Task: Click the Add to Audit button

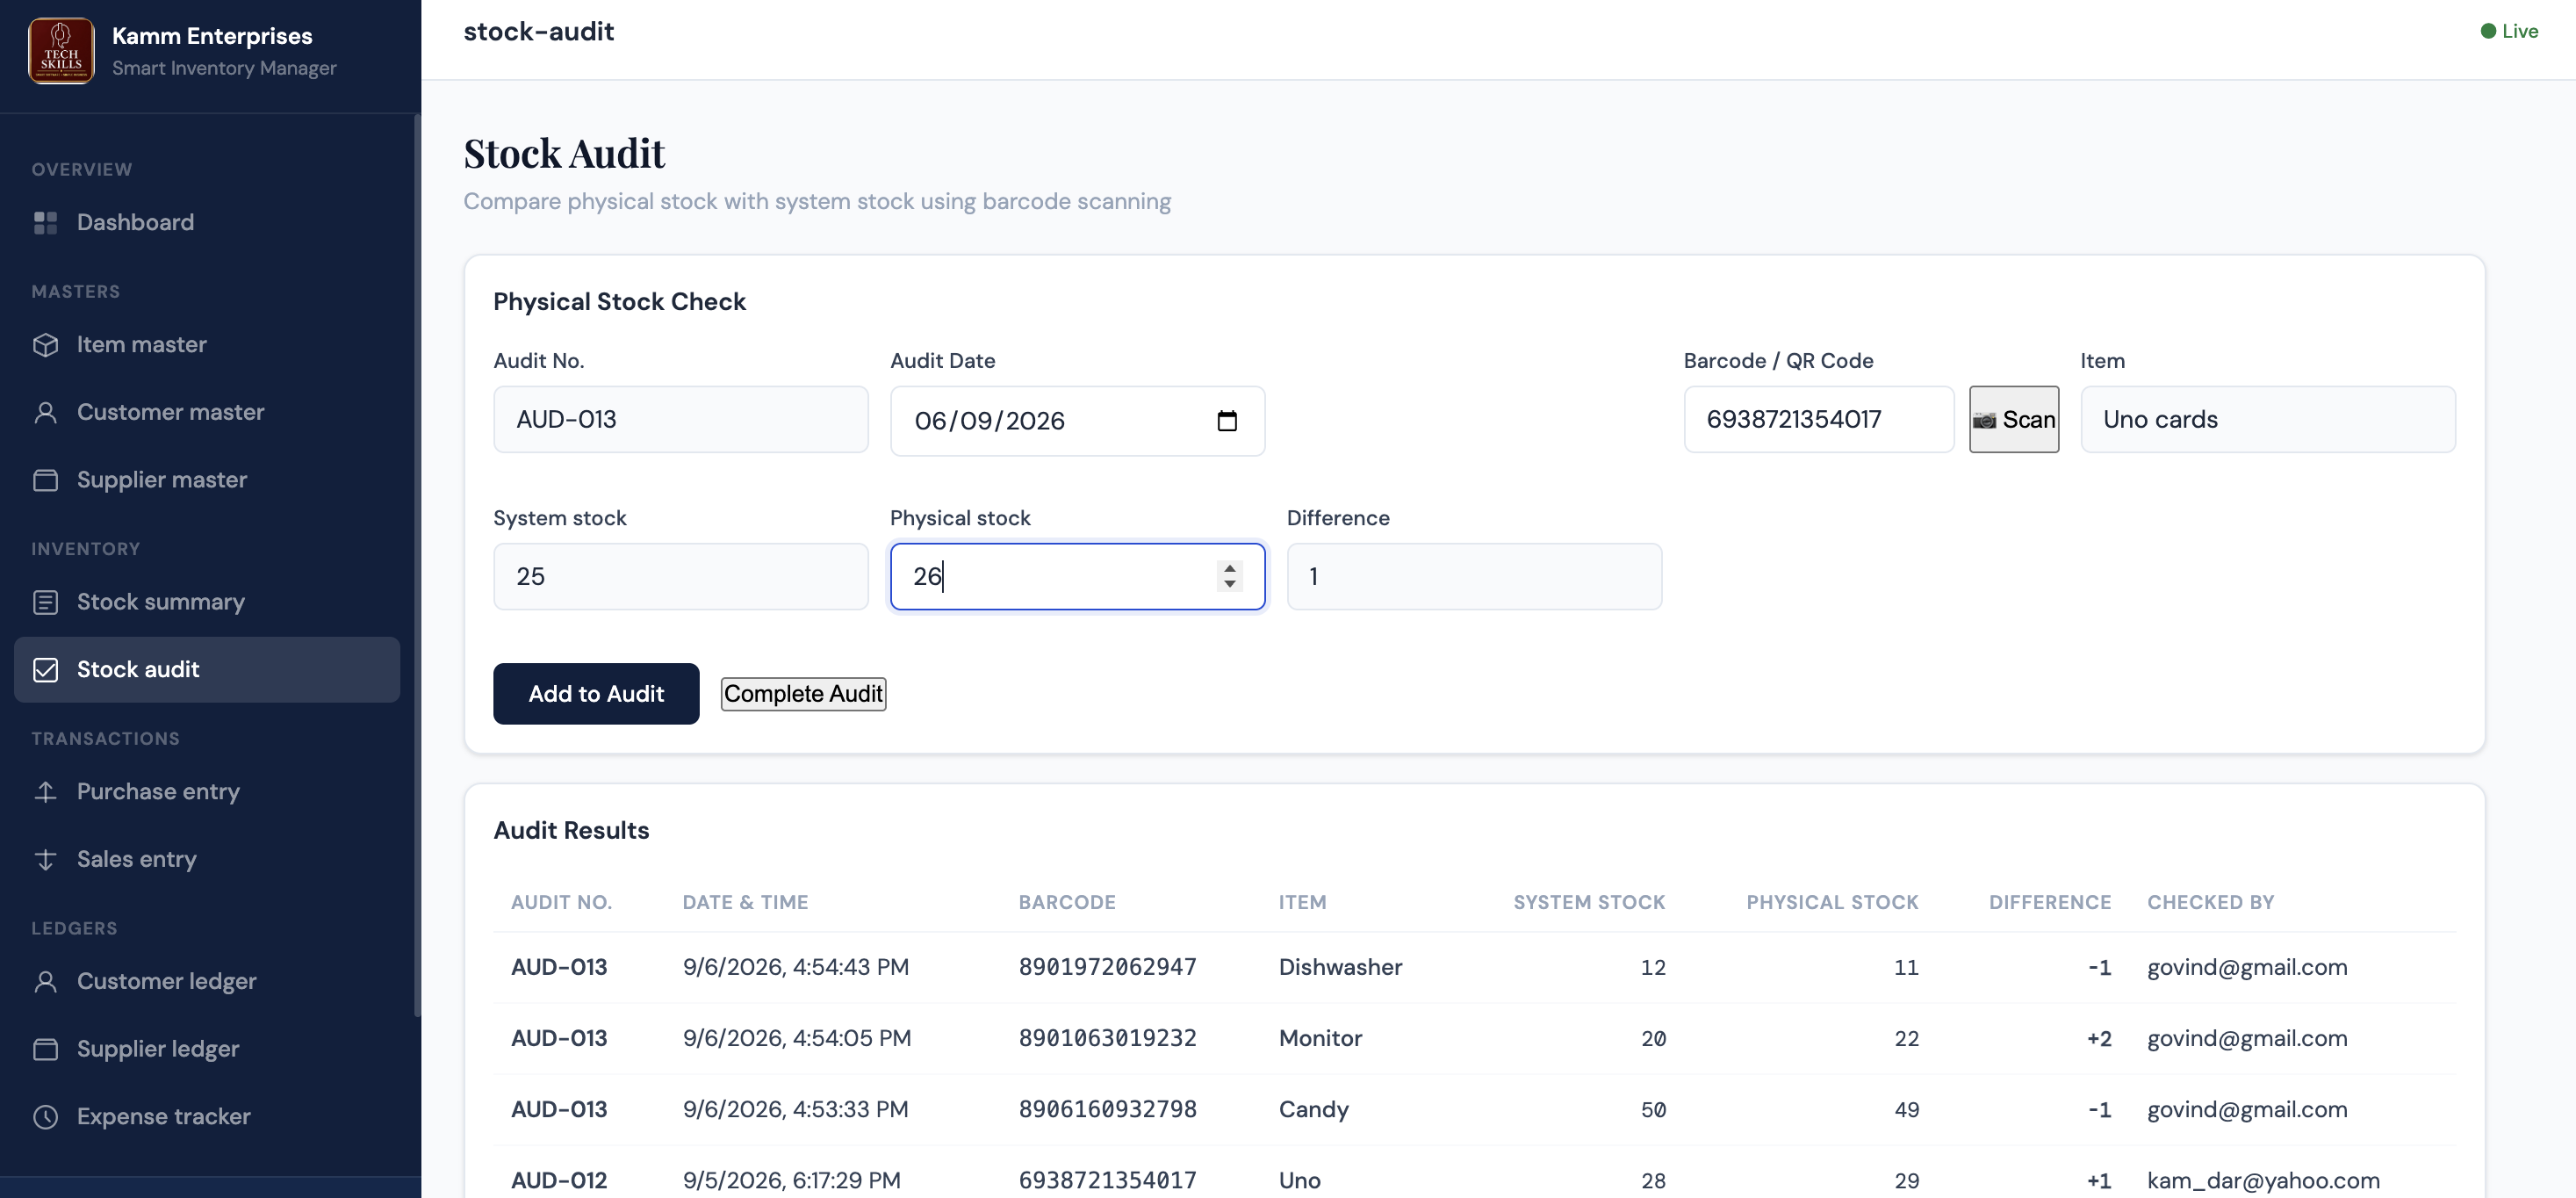Action: tap(596, 694)
